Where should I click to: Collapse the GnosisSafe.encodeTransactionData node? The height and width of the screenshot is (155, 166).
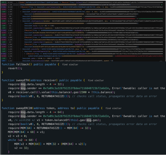click(x=21, y=12)
